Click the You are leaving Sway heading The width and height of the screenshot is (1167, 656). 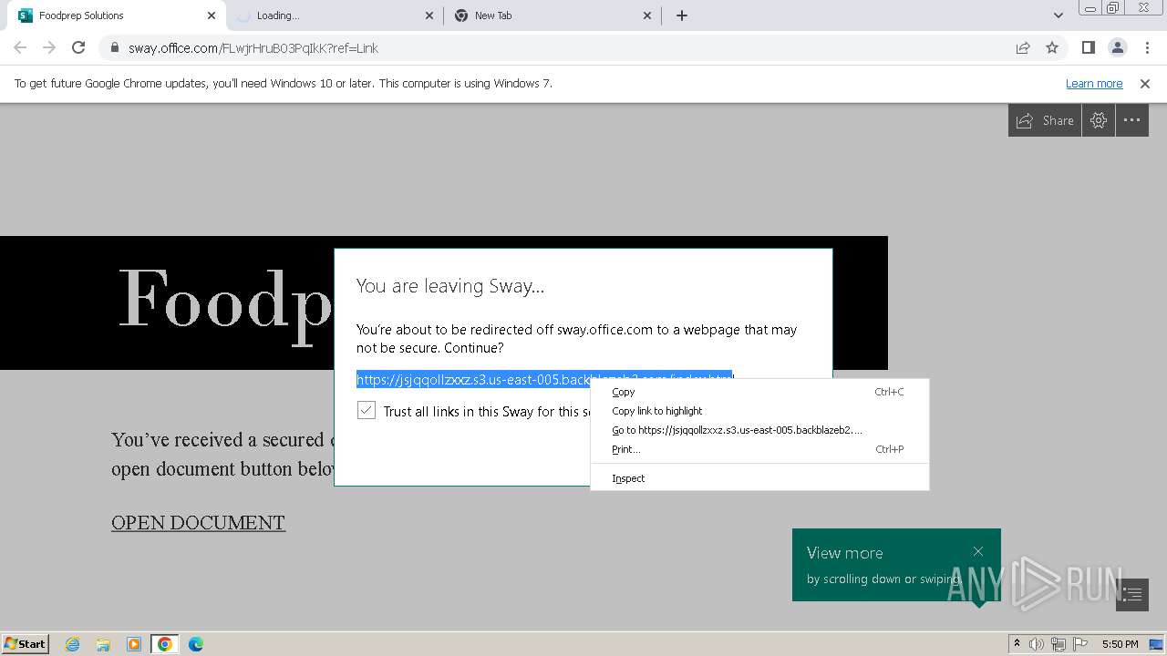pos(449,285)
